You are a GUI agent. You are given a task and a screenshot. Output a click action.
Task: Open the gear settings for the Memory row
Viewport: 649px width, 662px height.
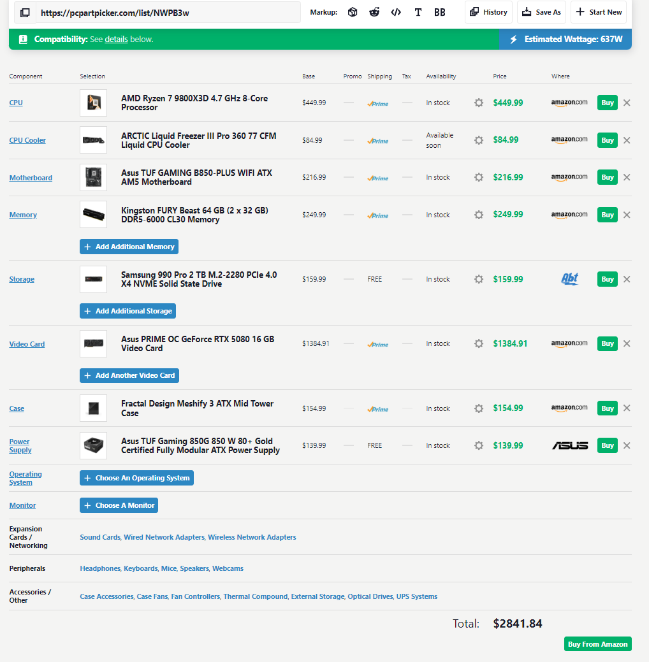[479, 215]
